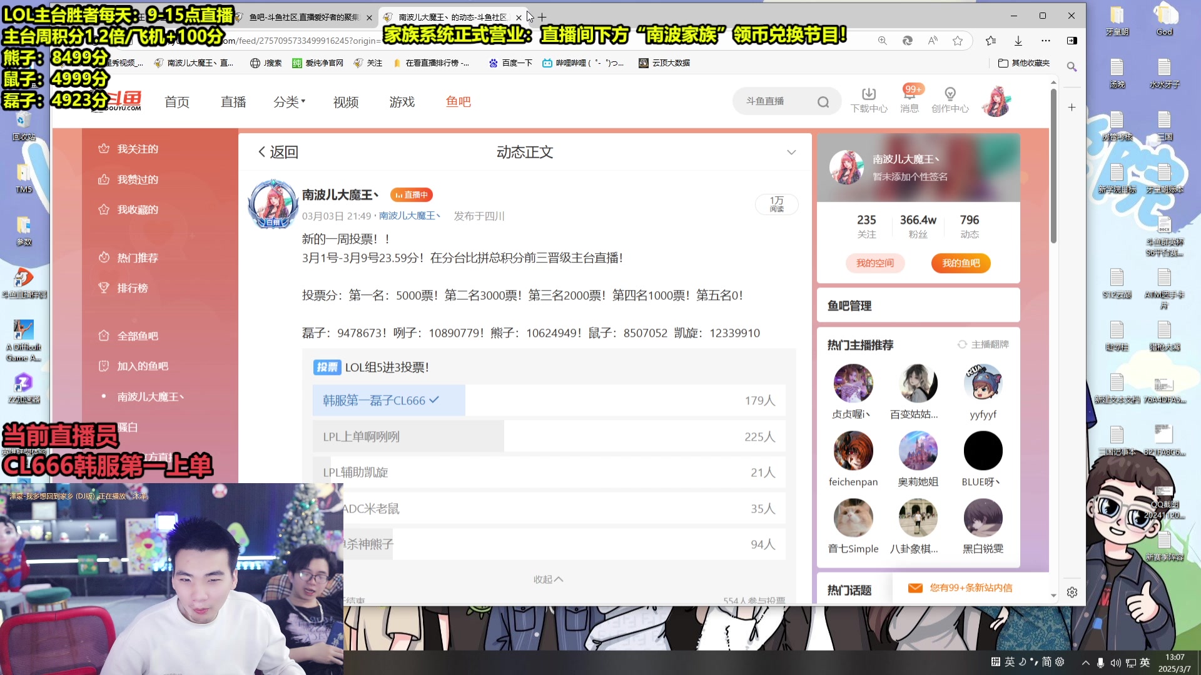Open streamer 音七Simple thumbnail
The height and width of the screenshot is (675, 1201).
tap(853, 518)
